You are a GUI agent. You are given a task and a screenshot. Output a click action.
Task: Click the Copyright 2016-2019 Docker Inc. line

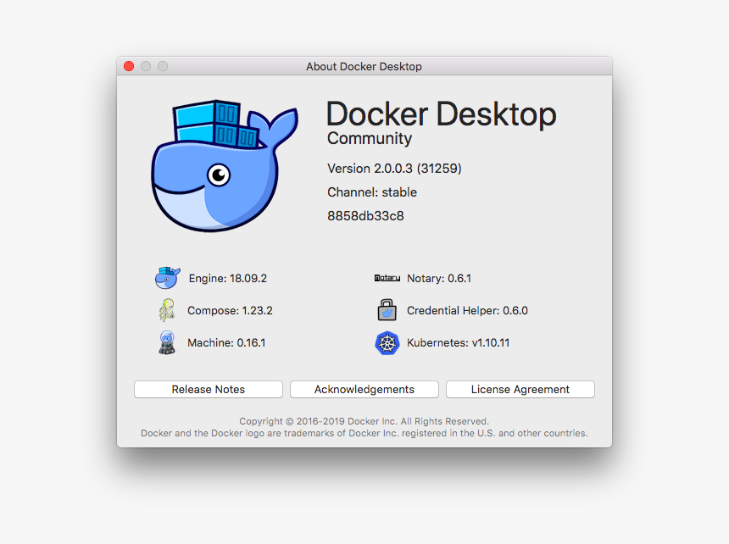point(364,421)
